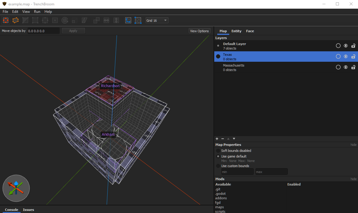The width and height of the screenshot is (358, 213).
Task: Flip selection vertically
Action: (116, 20)
